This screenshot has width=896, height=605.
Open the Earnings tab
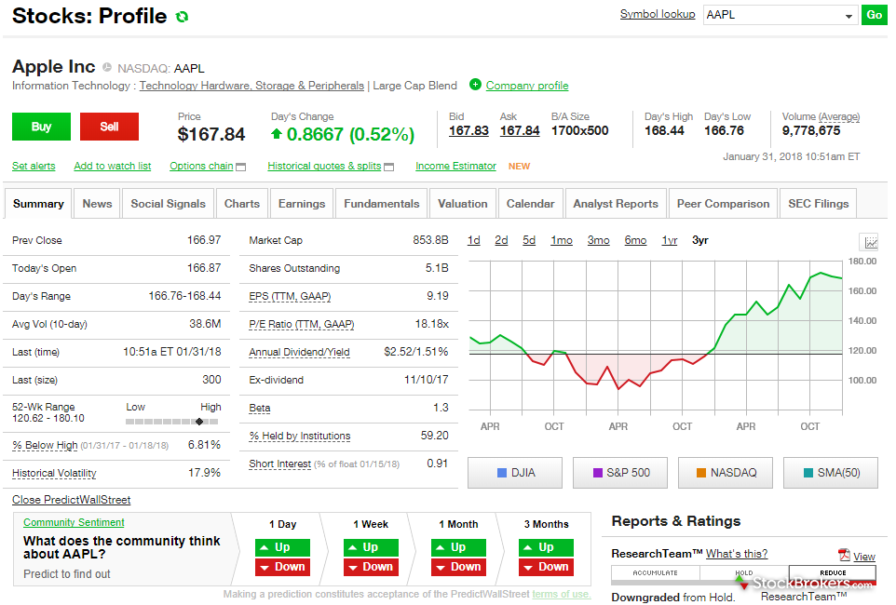pyautogui.click(x=302, y=204)
